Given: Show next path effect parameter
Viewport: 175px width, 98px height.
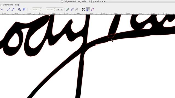Looking at the screenshot, I should (77, 10).
